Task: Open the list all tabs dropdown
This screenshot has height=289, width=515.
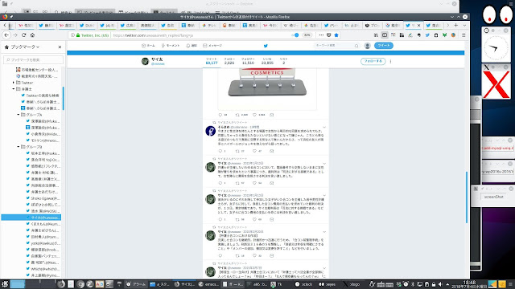Action: click(x=464, y=25)
